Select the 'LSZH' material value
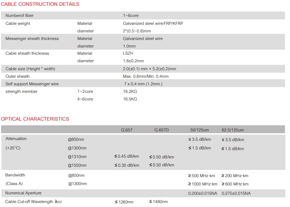 tap(128, 53)
